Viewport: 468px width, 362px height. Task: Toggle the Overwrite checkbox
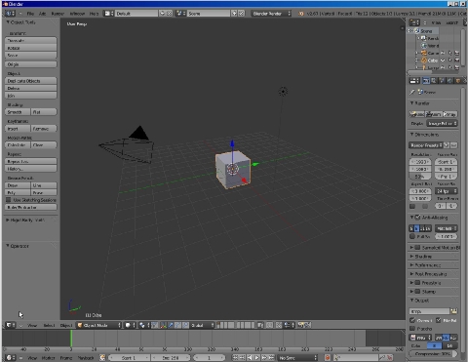pyautogui.click(x=412, y=320)
